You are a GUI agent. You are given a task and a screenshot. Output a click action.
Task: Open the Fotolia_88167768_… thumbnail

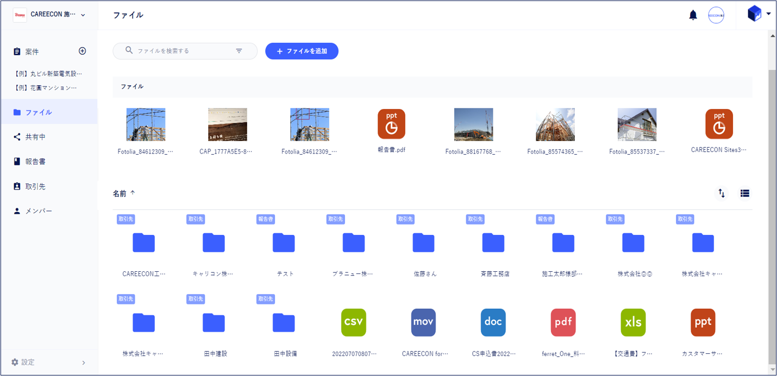click(x=473, y=124)
